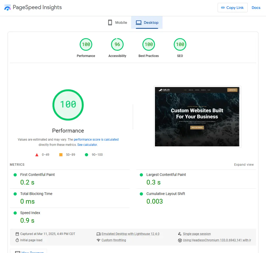This screenshot has height=253, width=266.
Task: Click the View Treemap button
Action: (28, 252)
